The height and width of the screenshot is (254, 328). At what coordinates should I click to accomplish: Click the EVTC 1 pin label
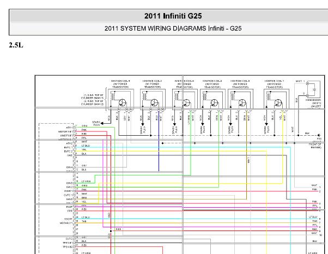tap(69, 148)
